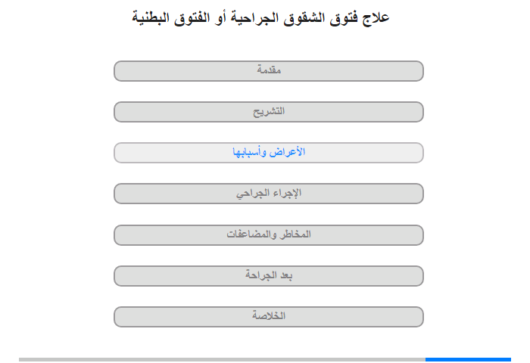The width and height of the screenshot is (530, 363).
Task: Navigate to the بعد الجراحة topic
Action: coord(268,275)
